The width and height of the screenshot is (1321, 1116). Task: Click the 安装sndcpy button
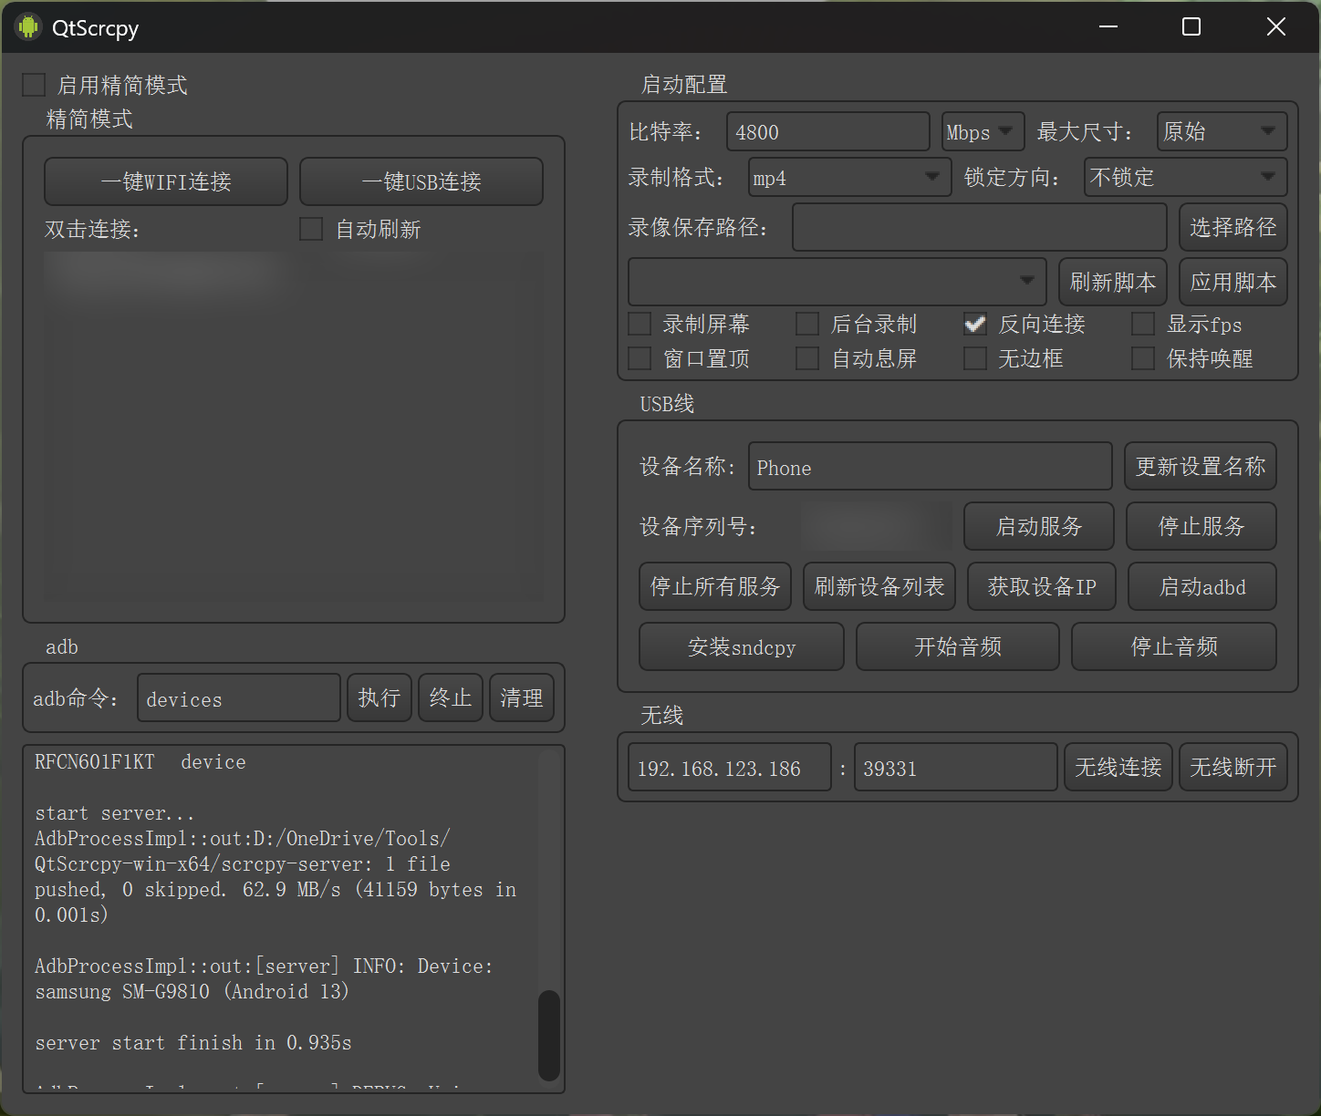tap(742, 646)
